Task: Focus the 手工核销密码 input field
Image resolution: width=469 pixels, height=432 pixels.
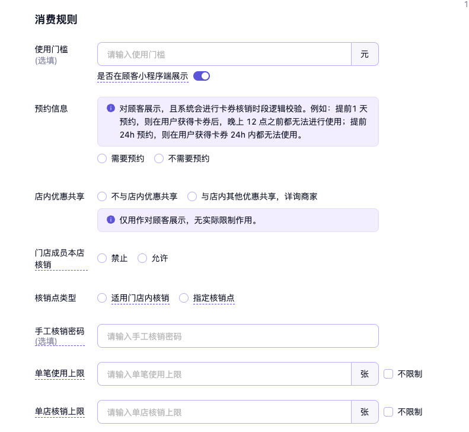Action: point(237,336)
